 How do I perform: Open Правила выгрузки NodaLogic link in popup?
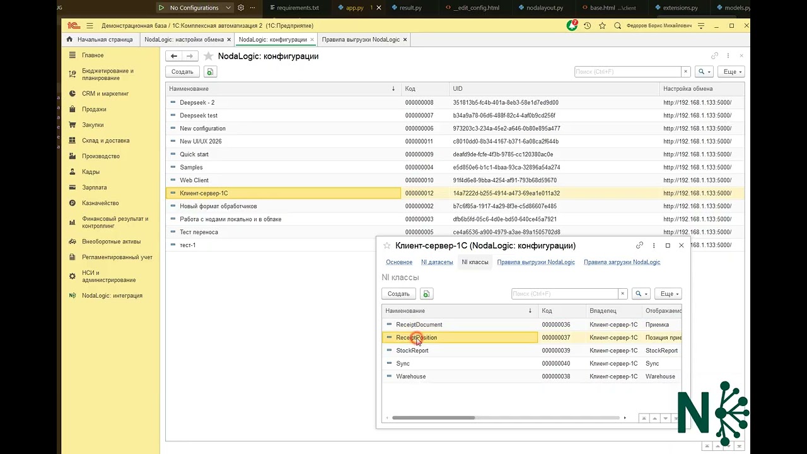(x=536, y=262)
